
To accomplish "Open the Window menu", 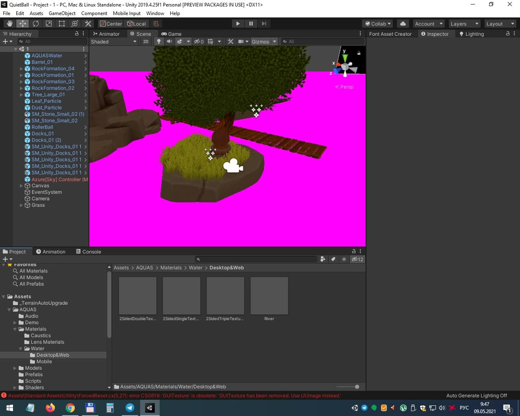I will pyautogui.click(x=155, y=13).
